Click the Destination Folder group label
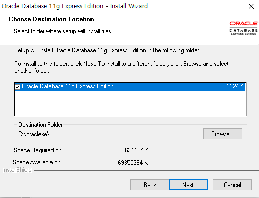The image size is (259, 198). pos(41,125)
